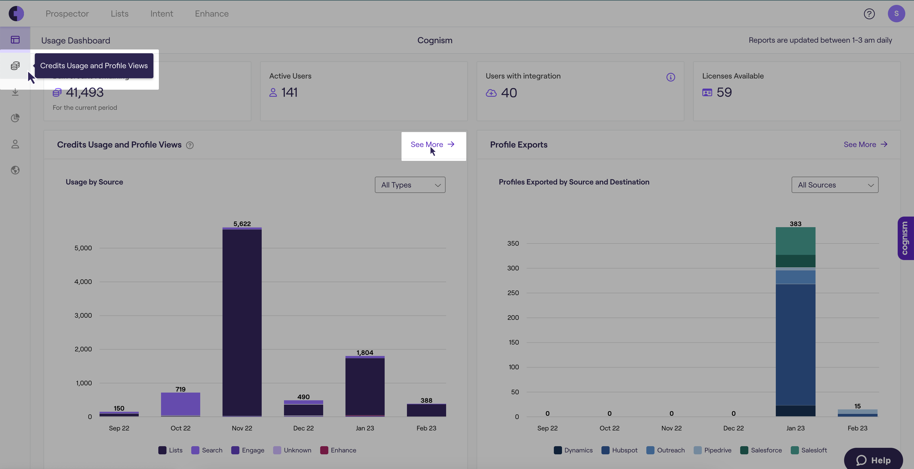
Task: Click arrow icon after Profile Exports See More
Action: pos(884,144)
